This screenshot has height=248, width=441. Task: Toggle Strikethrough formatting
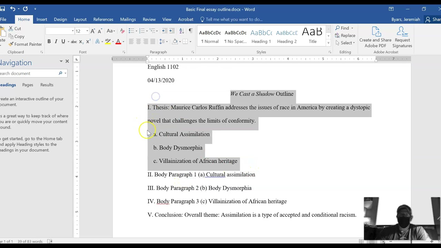tap(74, 42)
